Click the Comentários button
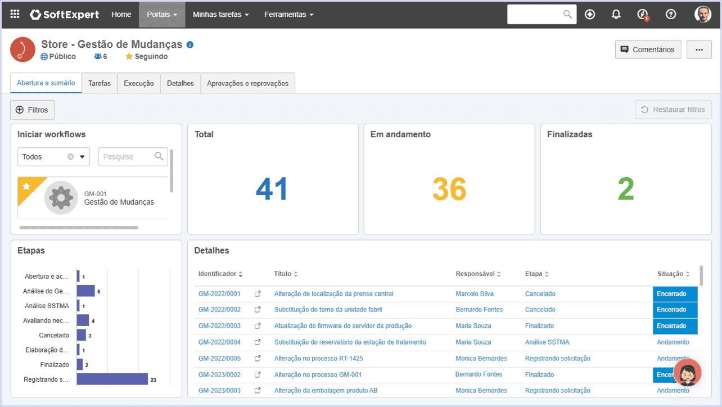722x407 pixels. [x=648, y=49]
